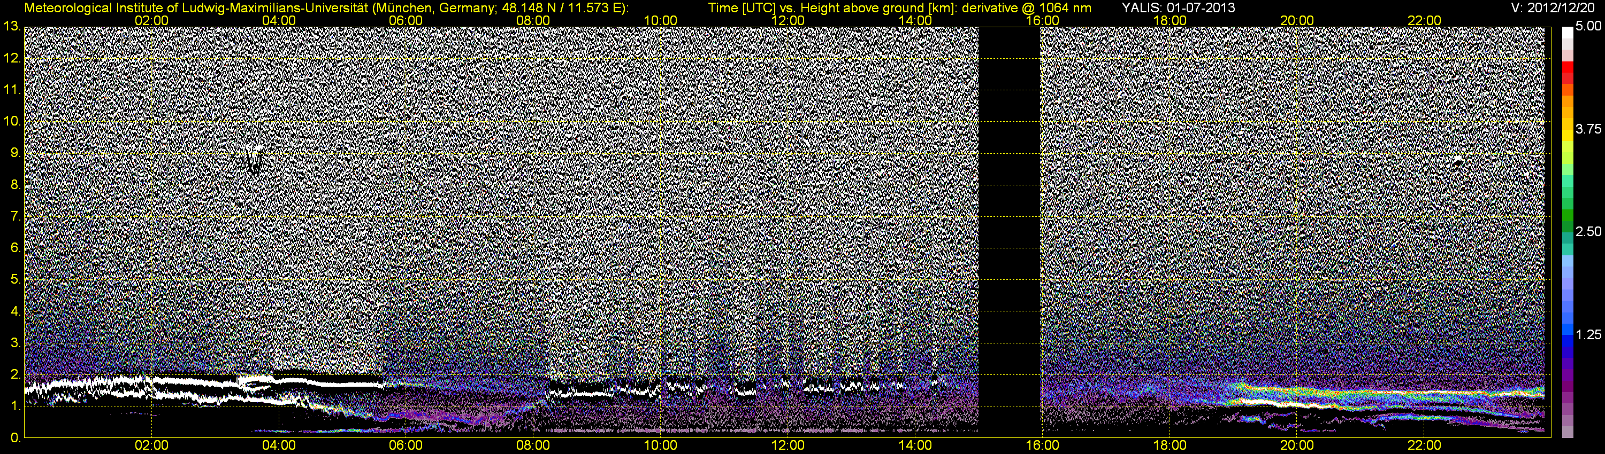Click the 5 km height axis label

point(16,279)
